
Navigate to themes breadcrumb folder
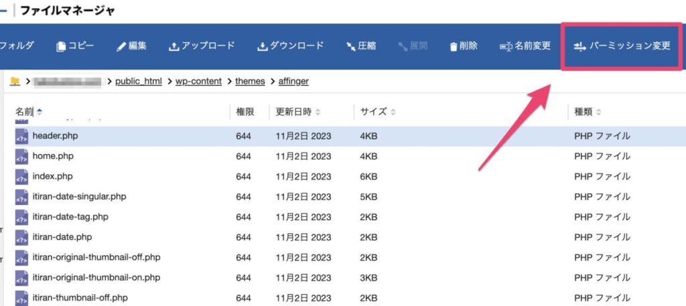pos(250,82)
